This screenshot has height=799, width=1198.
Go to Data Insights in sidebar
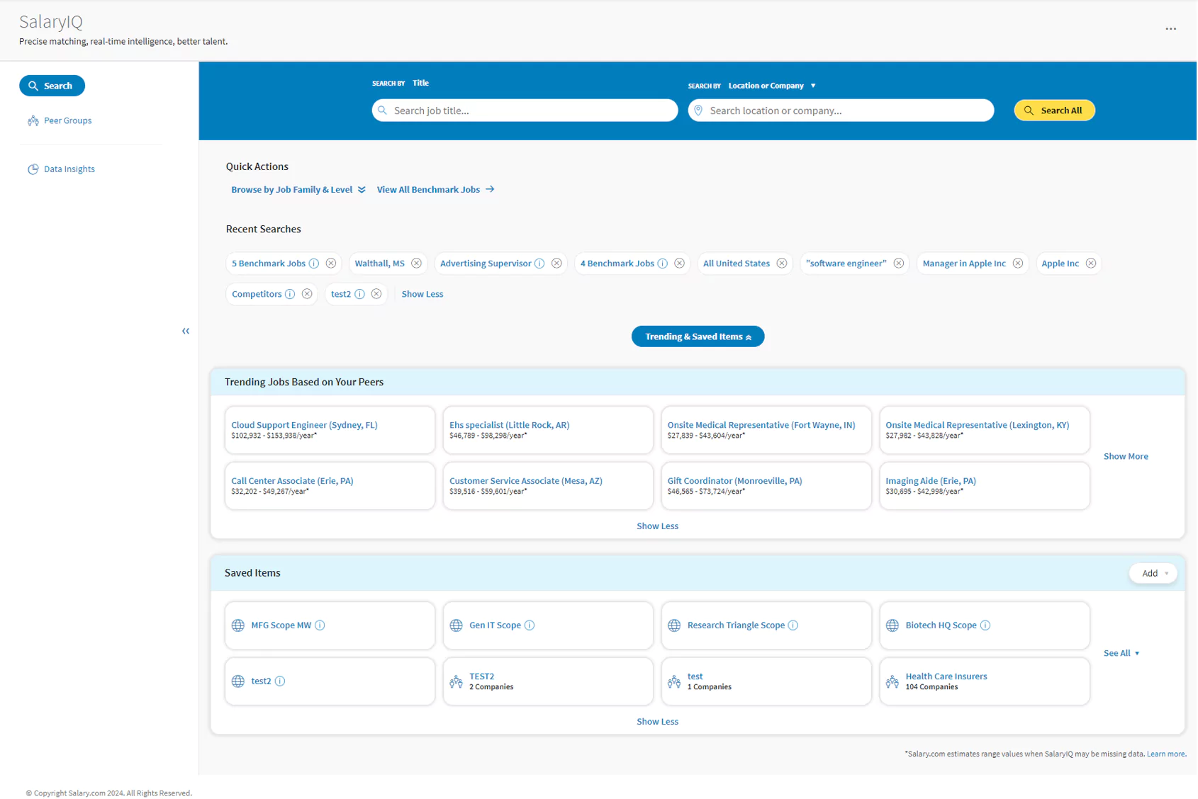click(x=69, y=169)
